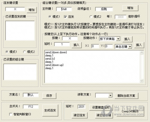150x122 pixels.
Task: Click the Y coordinate input field
Action: pos(109,46)
